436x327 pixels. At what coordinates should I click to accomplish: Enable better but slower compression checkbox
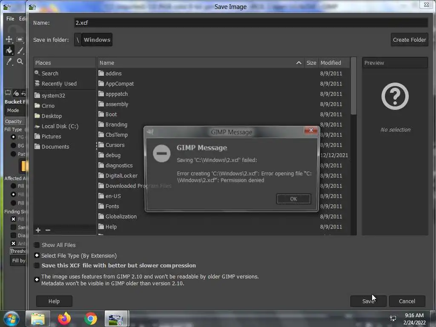37,265
